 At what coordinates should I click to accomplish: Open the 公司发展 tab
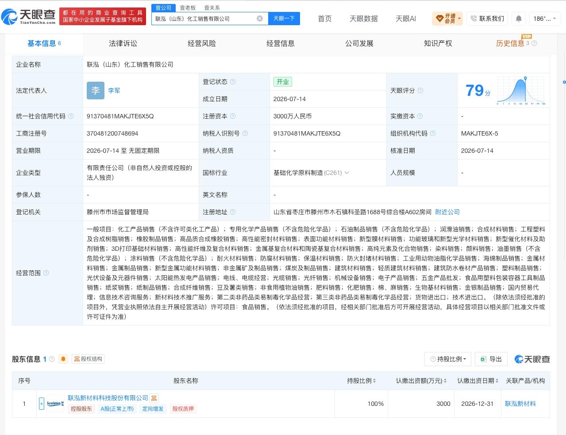359,43
